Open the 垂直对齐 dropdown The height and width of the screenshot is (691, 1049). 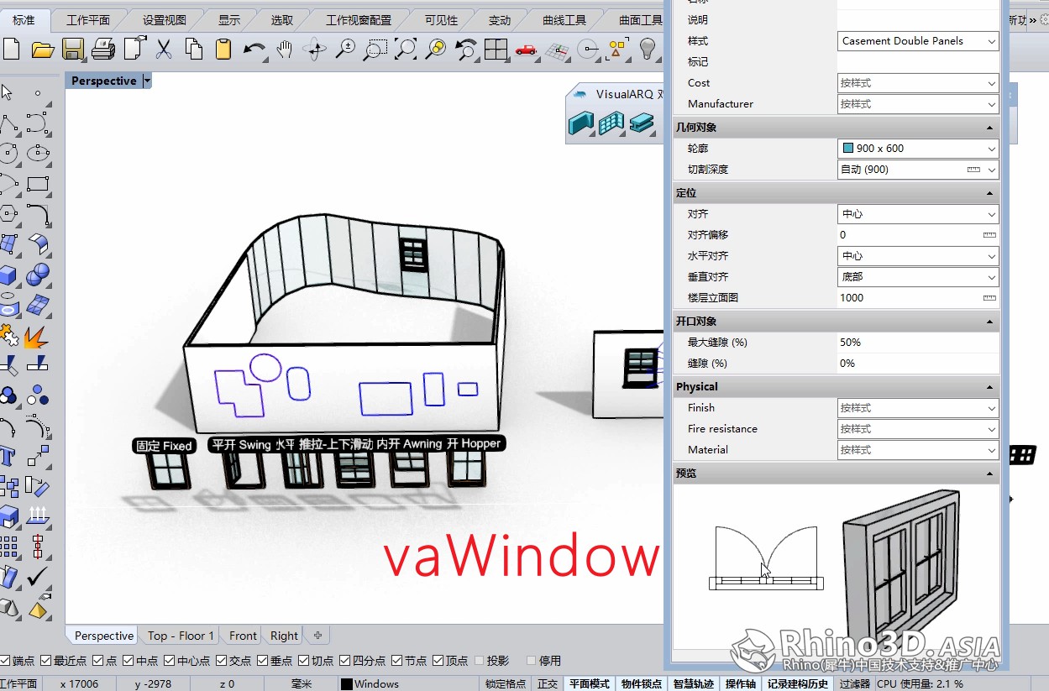pyautogui.click(x=918, y=276)
